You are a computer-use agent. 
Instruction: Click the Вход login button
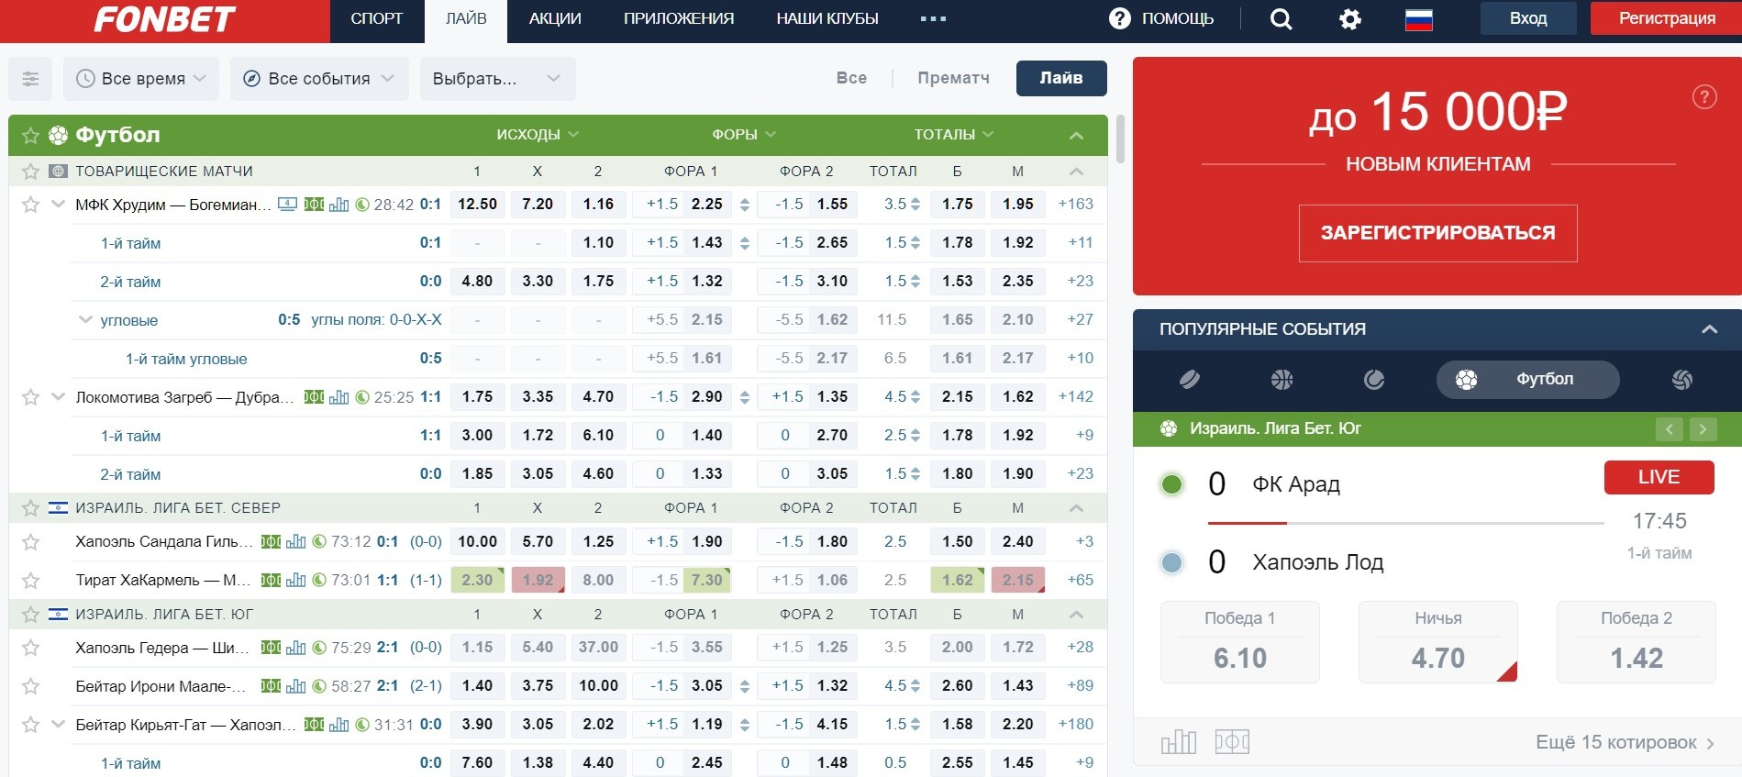[x=1528, y=18]
